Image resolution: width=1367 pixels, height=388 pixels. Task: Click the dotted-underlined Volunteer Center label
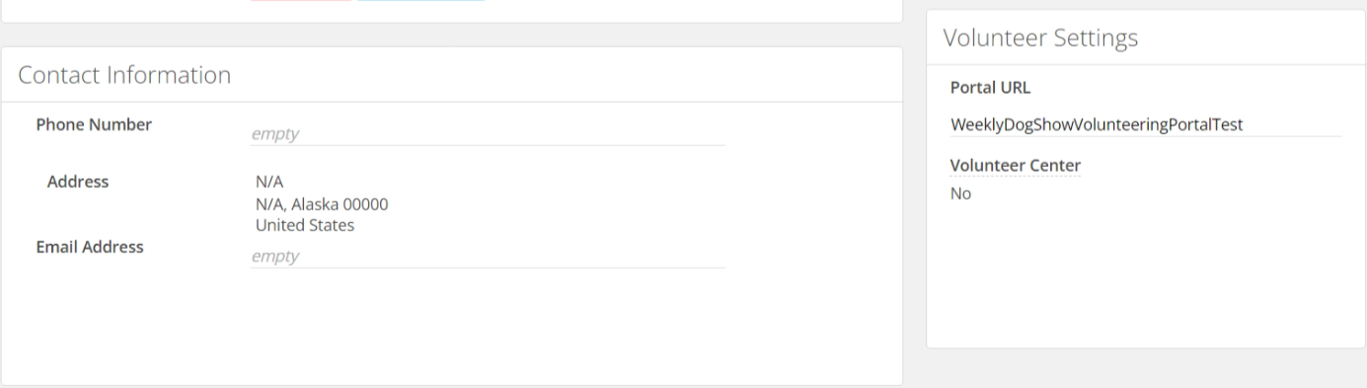(x=1015, y=165)
